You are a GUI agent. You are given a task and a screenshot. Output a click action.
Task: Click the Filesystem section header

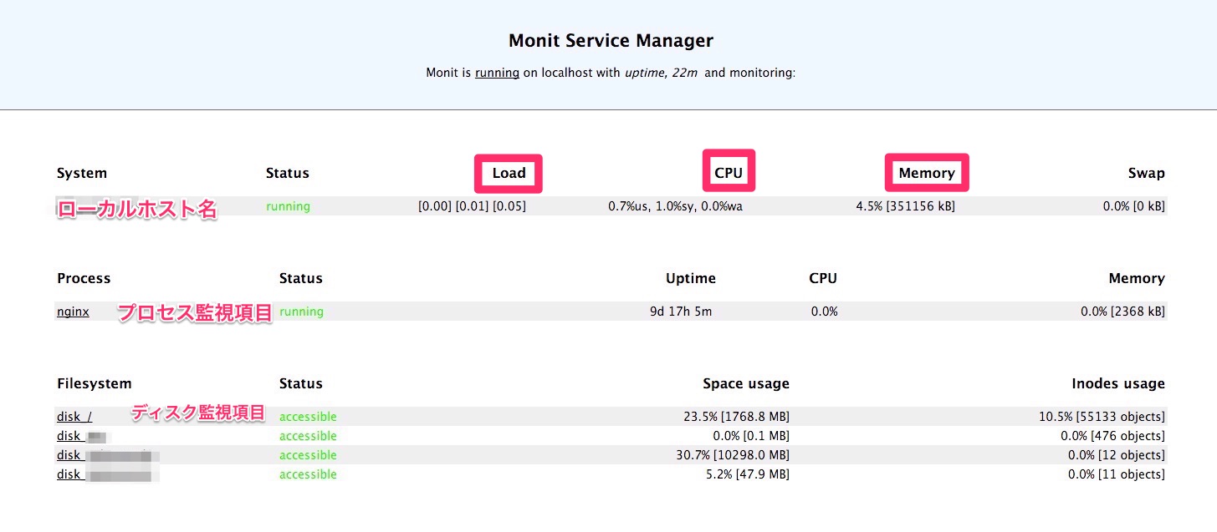(94, 383)
